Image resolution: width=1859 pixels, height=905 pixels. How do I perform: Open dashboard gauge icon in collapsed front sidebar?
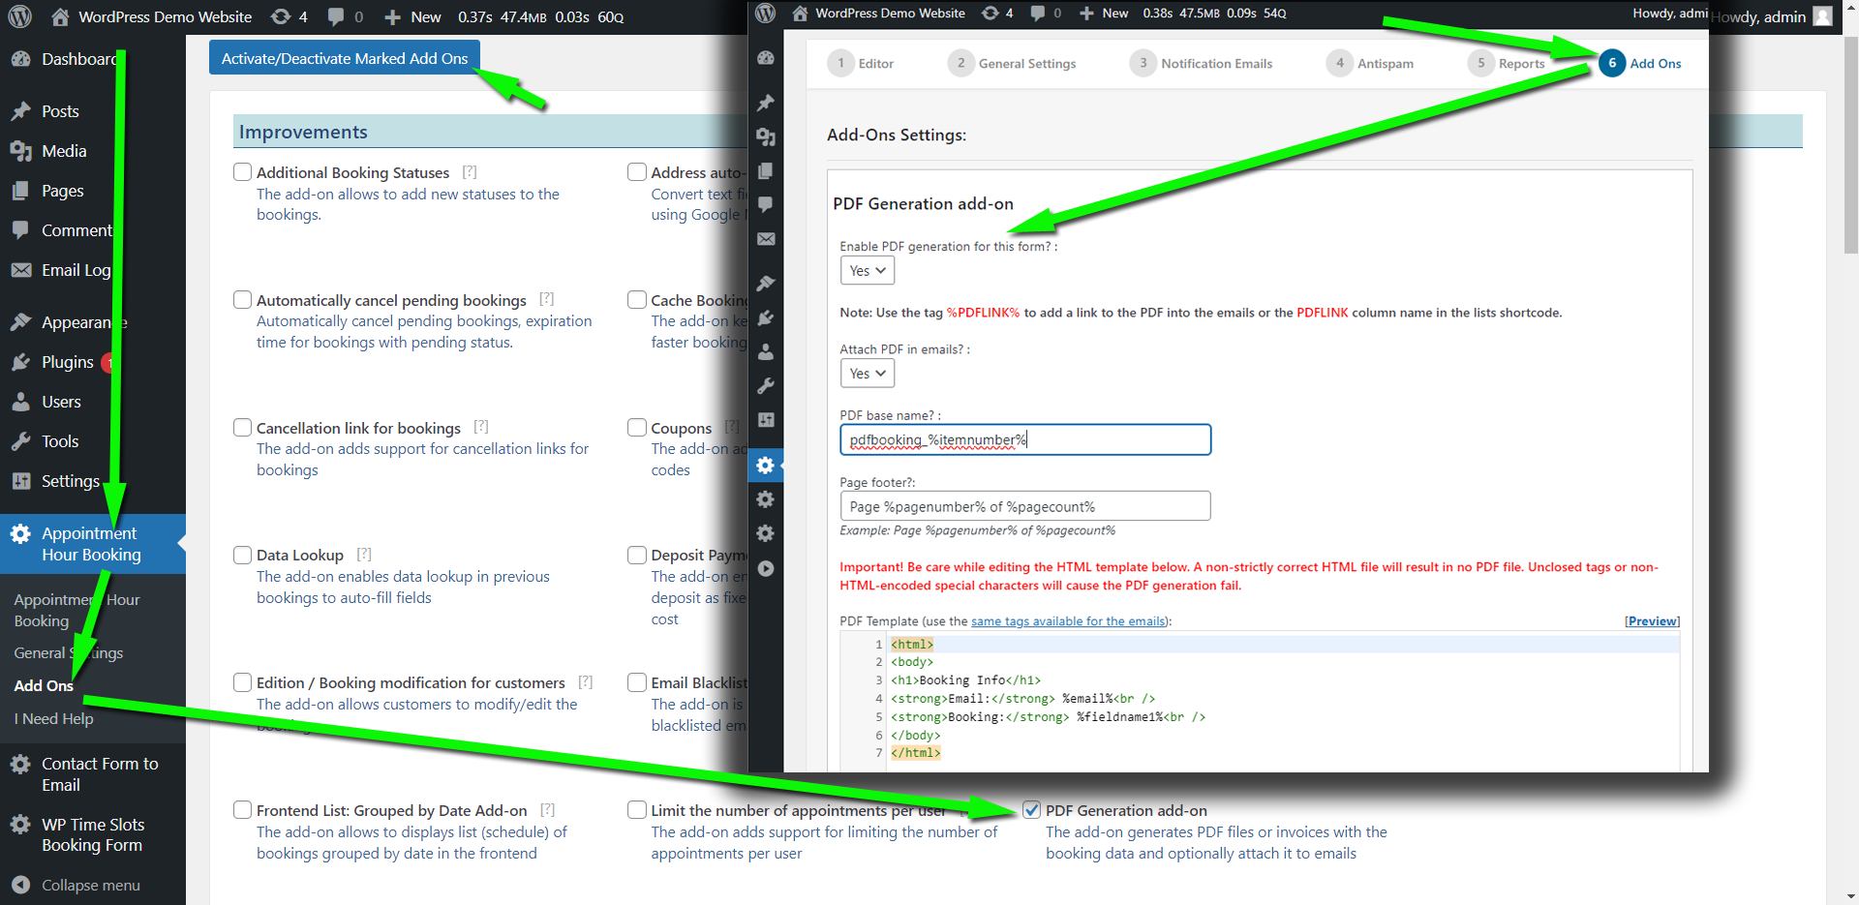pos(766,58)
